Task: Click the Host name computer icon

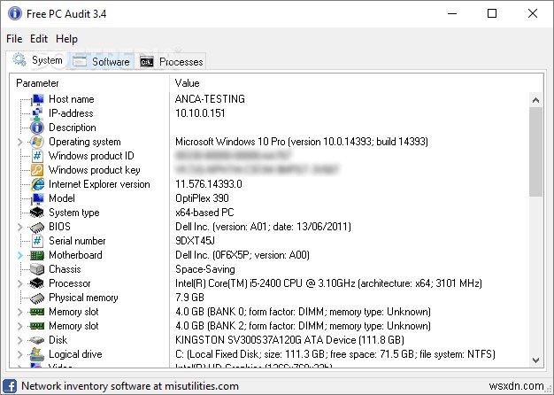Action: pyautogui.click(x=37, y=99)
